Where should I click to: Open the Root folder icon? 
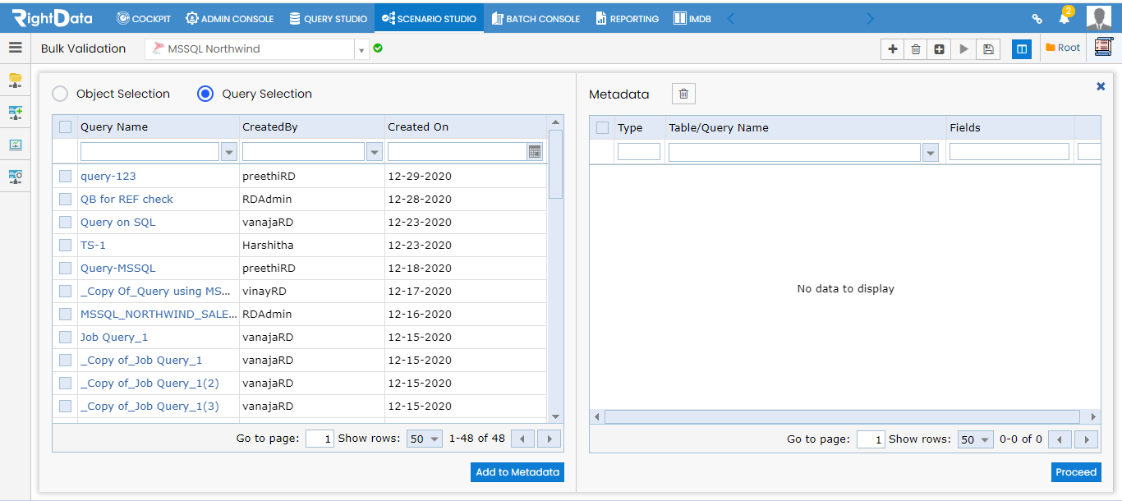tap(1051, 48)
